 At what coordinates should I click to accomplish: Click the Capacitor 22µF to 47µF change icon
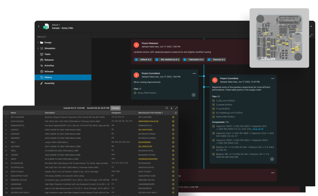coord(213,134)
